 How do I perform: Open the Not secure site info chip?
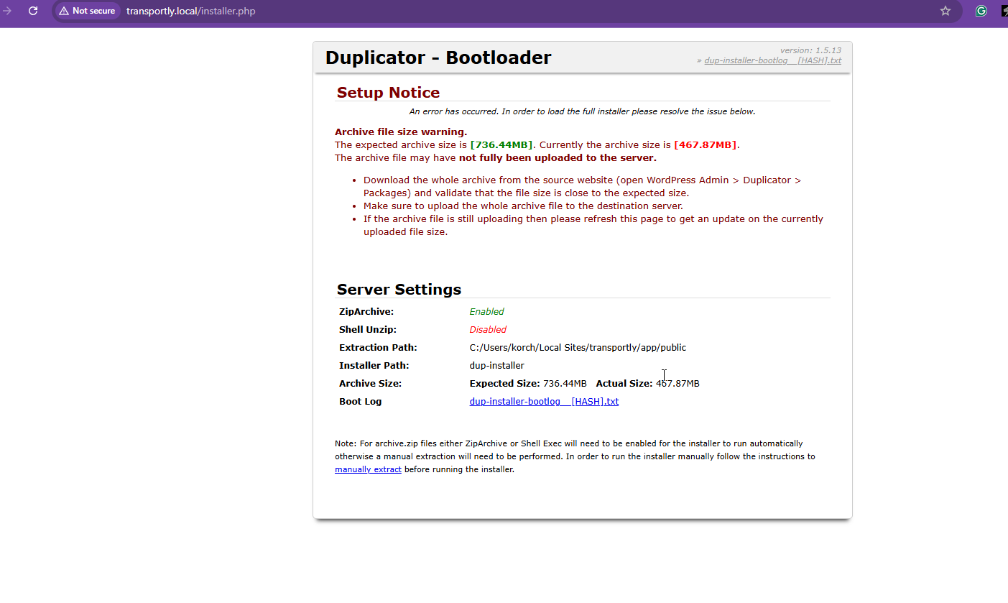[x=87, y=11]
